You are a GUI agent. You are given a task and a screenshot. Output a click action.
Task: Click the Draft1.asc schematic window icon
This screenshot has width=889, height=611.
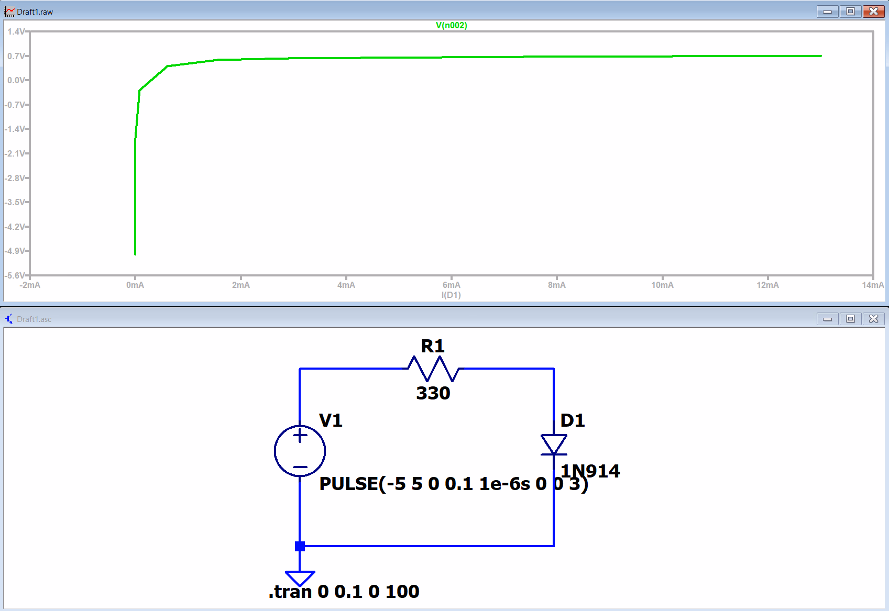tap(9, 319)
